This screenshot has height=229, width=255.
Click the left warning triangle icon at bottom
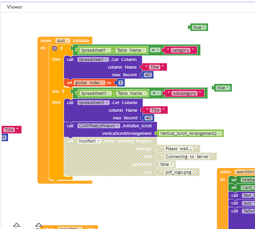(x=17, y=225)
